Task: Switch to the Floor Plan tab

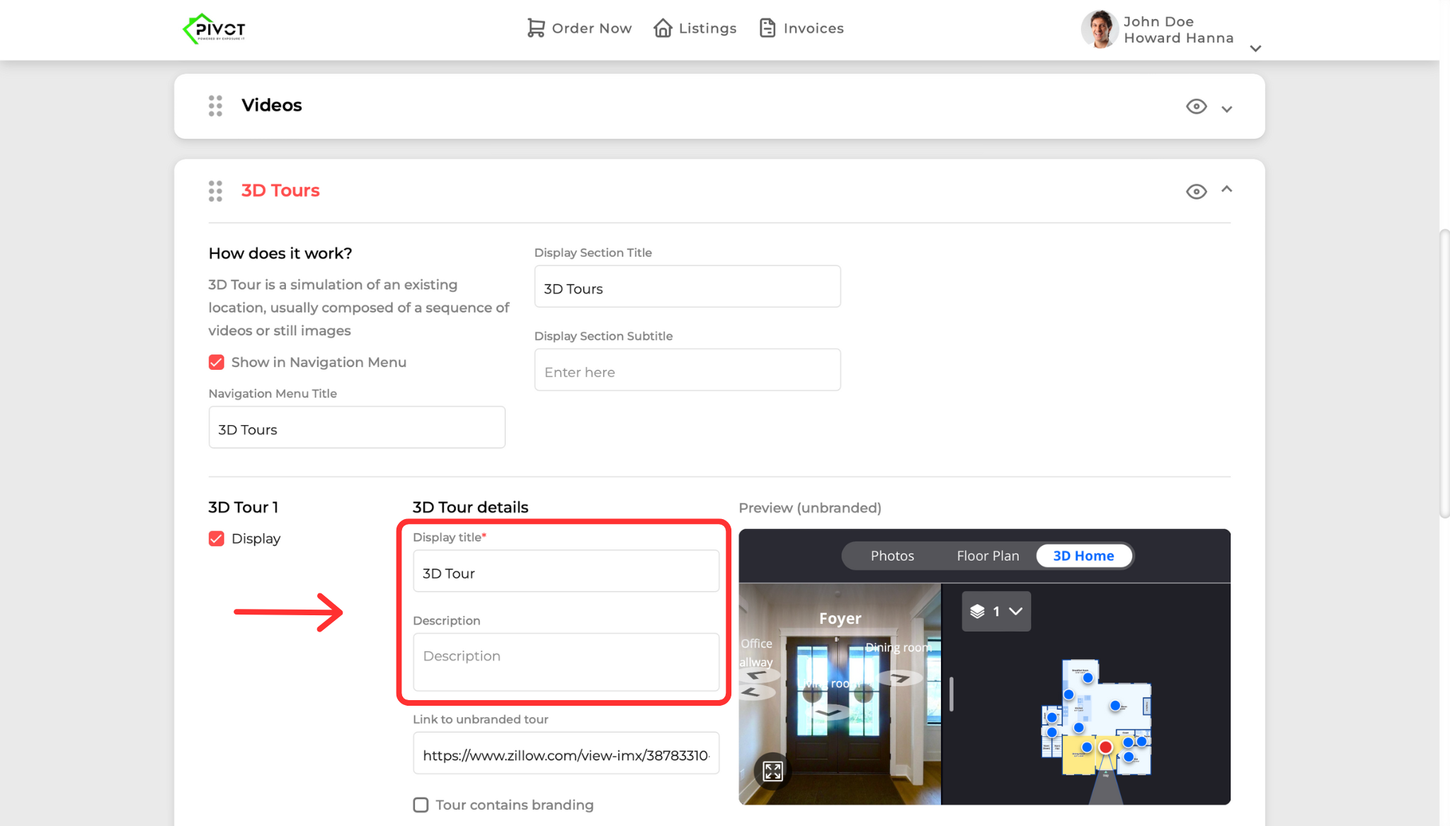Action: pyautogui.click(x=988, y=556)
